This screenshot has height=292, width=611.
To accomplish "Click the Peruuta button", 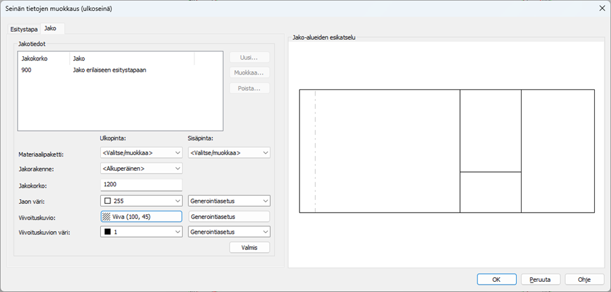I will (x=540, y=279).
